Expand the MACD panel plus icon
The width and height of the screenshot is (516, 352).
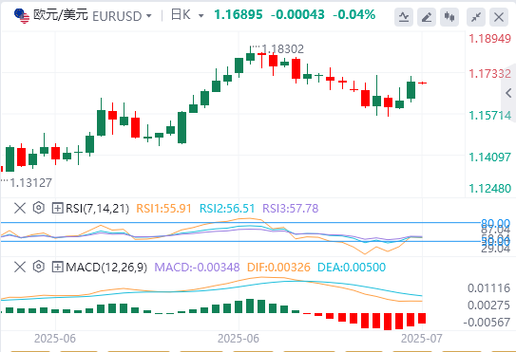click(57, 267)
